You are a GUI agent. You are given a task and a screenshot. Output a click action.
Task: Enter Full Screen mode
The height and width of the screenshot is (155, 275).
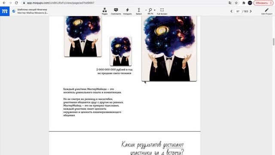(162, 11)
